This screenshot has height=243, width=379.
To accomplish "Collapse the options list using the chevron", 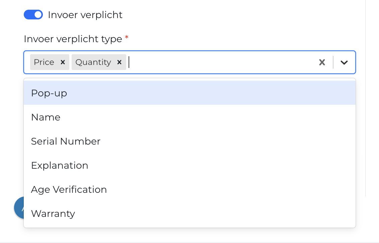I will pos(344,62).
